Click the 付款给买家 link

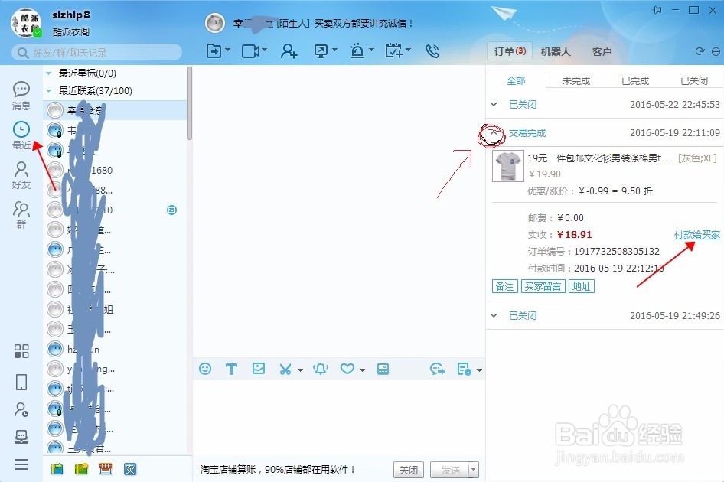tap(696, 235)
